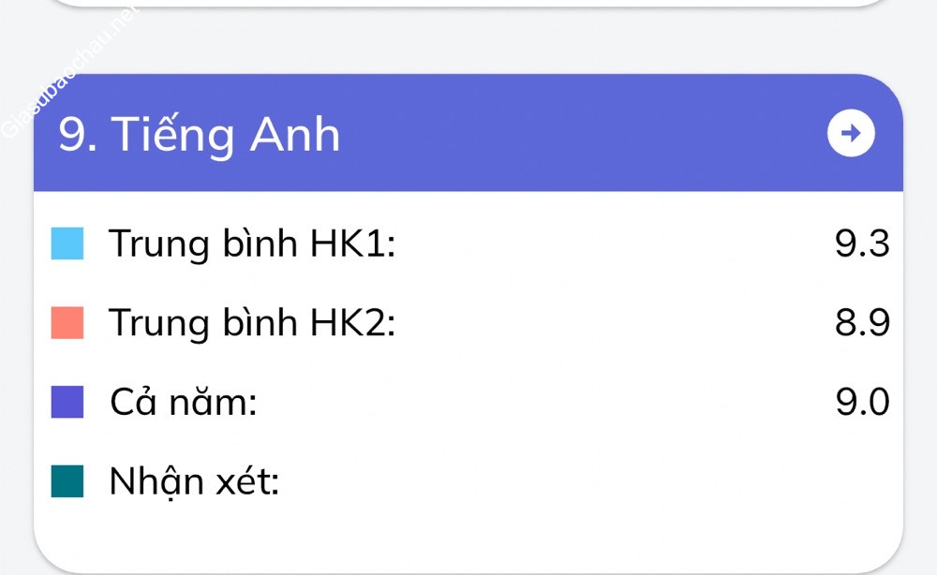Image resolution: width=937 pixels, height=575 pixels.
Task: Open the "Nhận xét:" row label
Action: pyautogui.click(x=194, y=482)
